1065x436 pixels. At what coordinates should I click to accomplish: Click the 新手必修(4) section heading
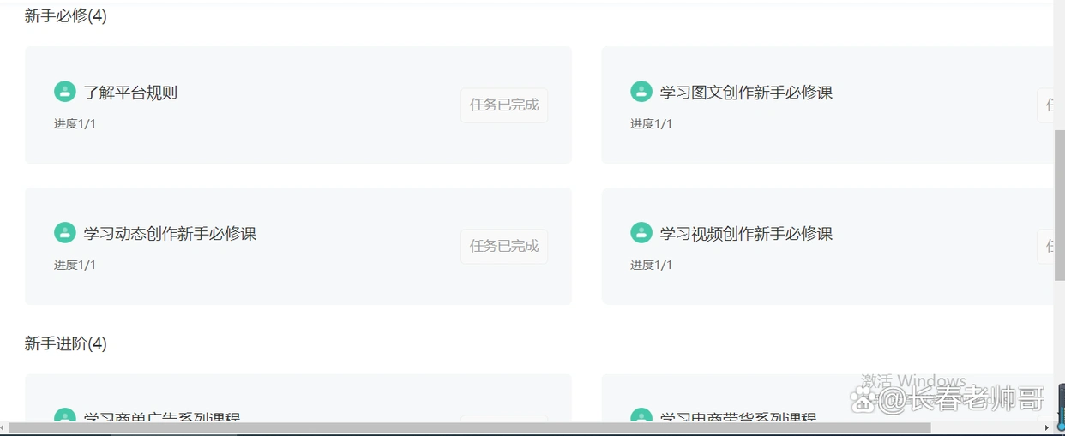(x=66, y=15)
